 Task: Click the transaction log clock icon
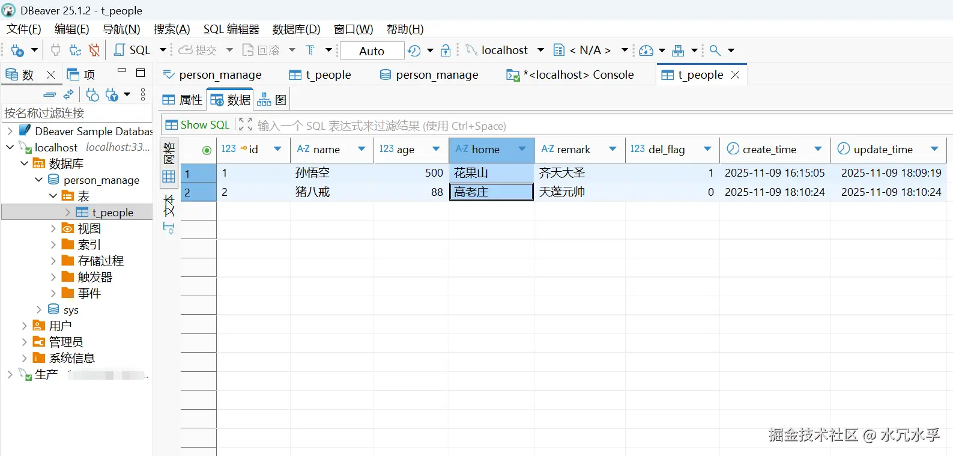click(414, 50)
